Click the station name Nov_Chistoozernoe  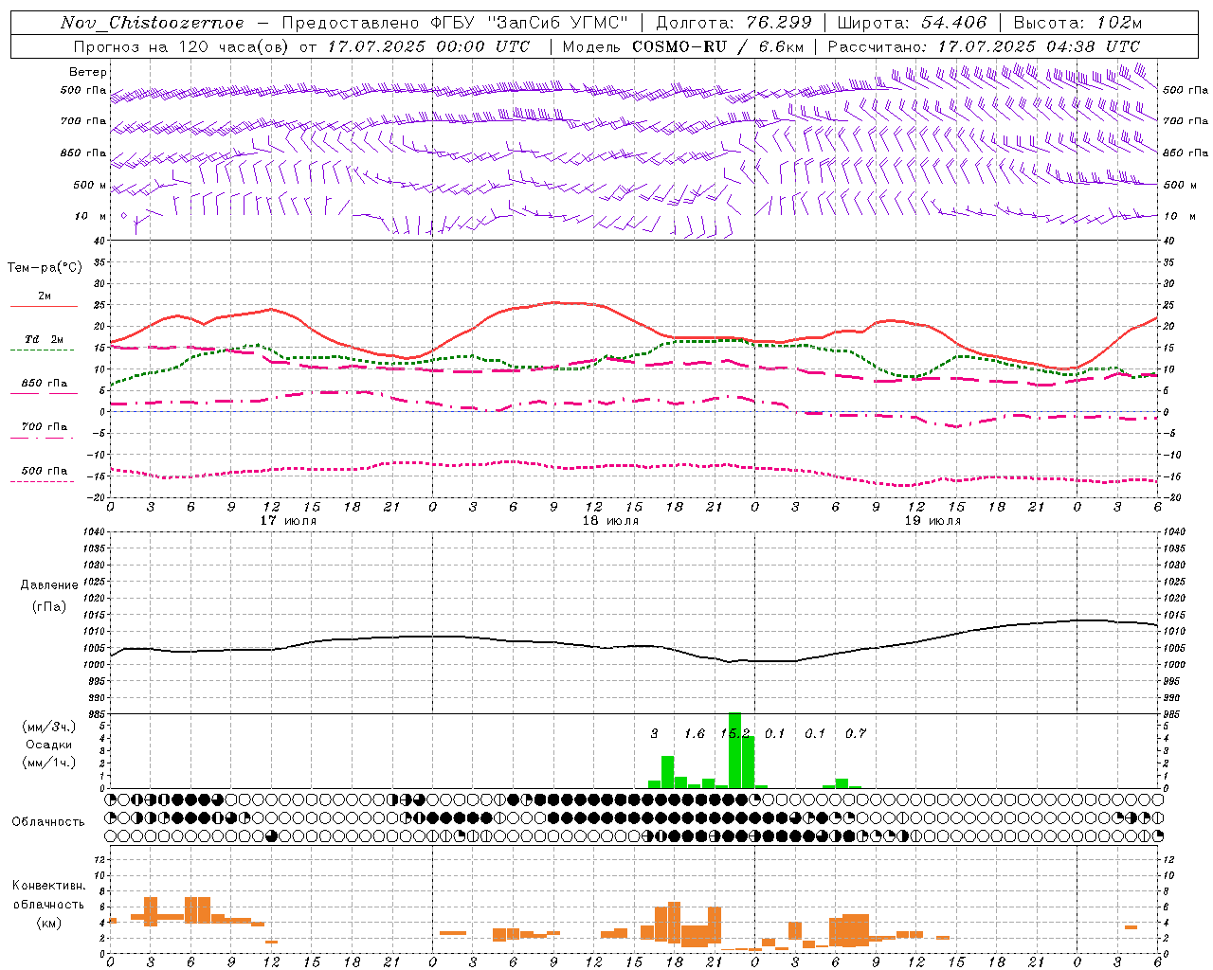[x=153, y=23]
